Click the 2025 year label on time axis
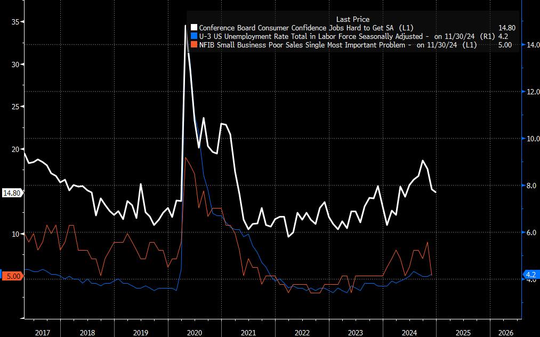This screenshot has height=337, width=540. pos(463,333)
